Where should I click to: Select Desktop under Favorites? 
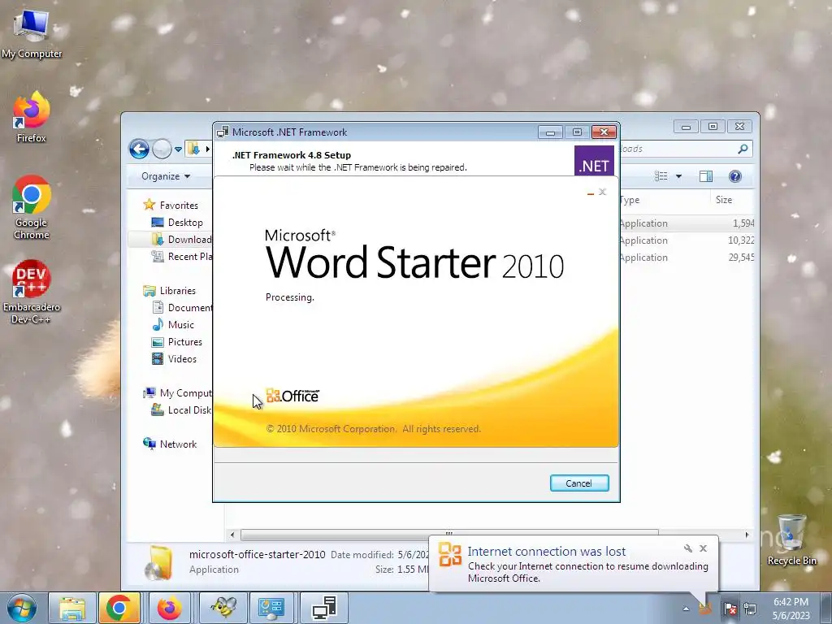(177, 223)
